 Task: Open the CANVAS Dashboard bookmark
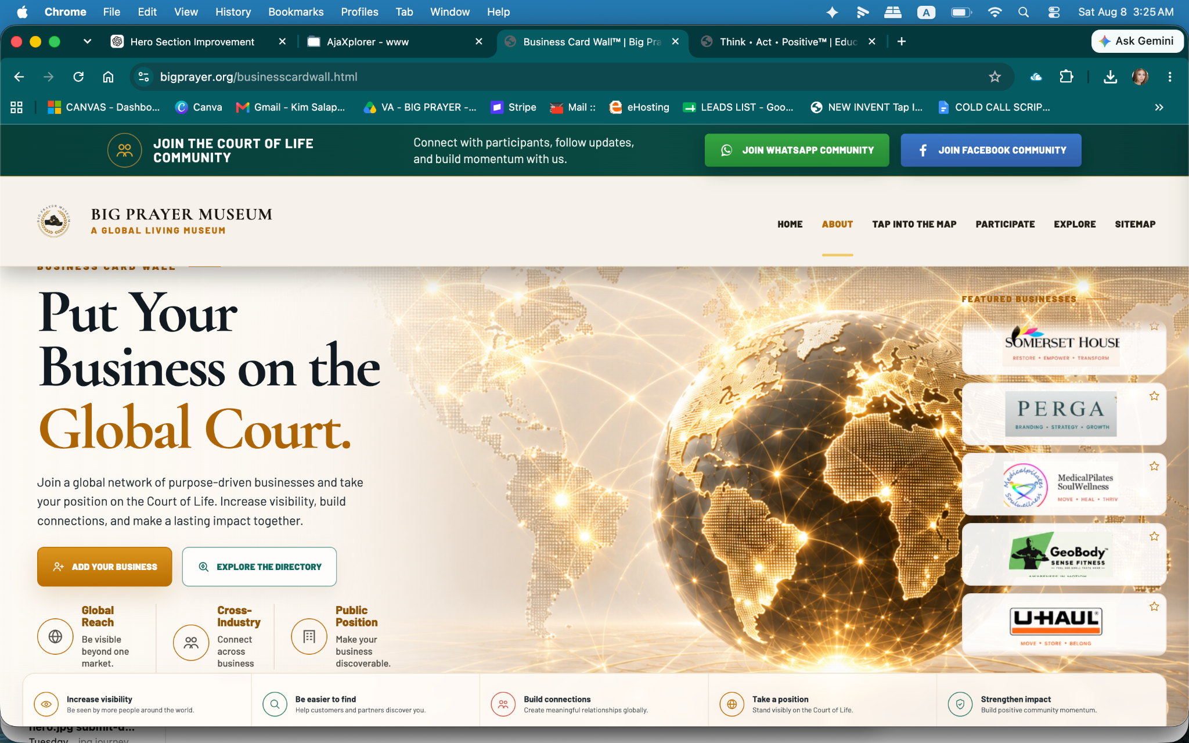[104, 107]
